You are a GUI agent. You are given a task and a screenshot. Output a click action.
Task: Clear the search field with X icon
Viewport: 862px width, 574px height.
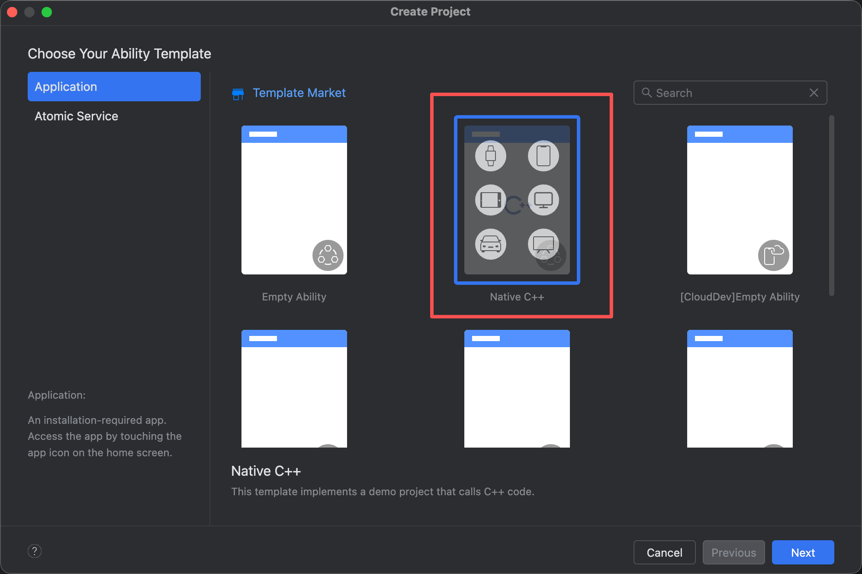tap(814, 93)
